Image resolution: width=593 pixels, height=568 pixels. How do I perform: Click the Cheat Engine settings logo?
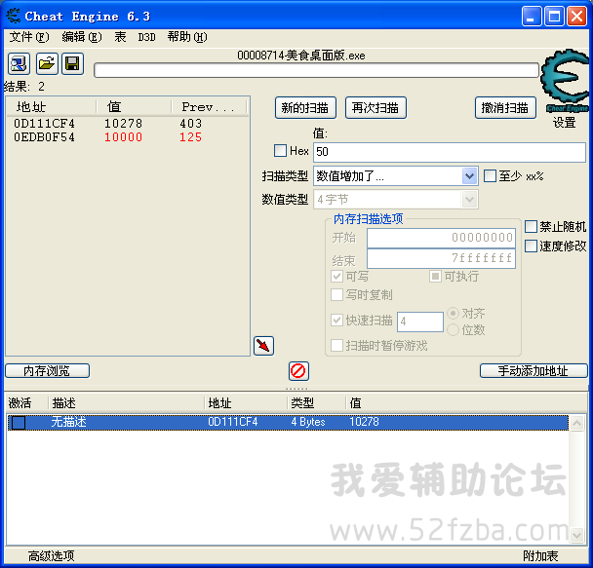pyautogui.click(x=564, y=79)
